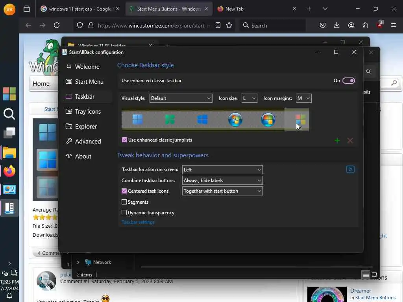Screen dimensions: 403x302
Task: Open the Tray icons section
Action: coord(86,112)
